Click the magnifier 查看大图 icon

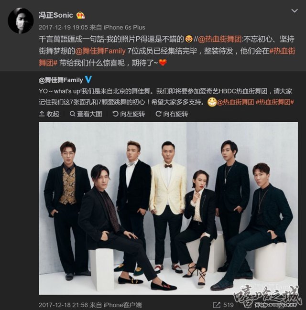click(73, 114)
